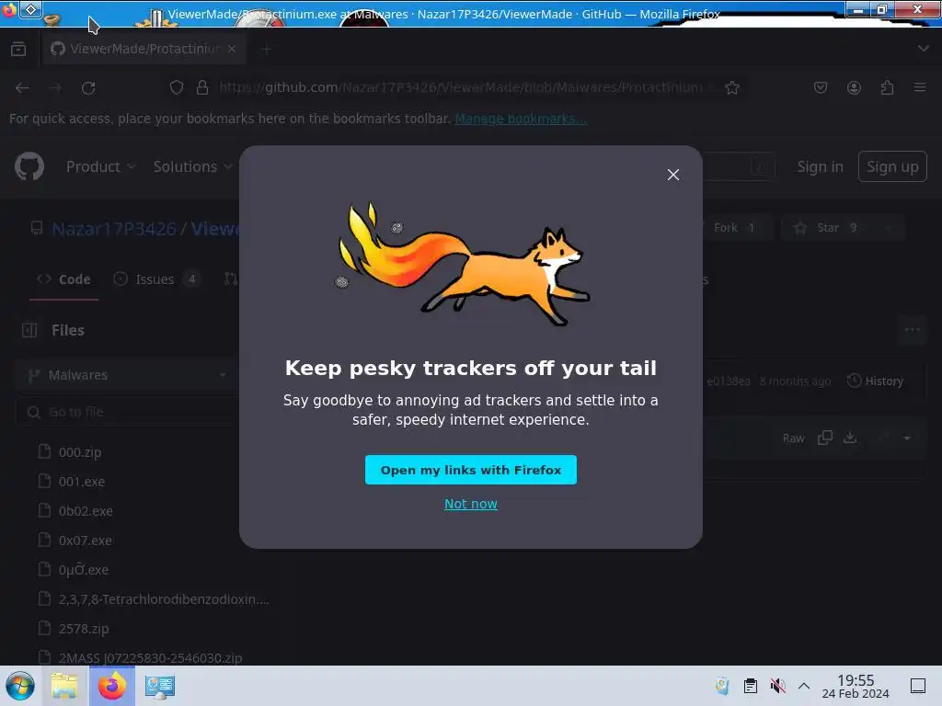
Task: Open Firefox account icon
Action: pyautogui.click(x=854, y=87)
